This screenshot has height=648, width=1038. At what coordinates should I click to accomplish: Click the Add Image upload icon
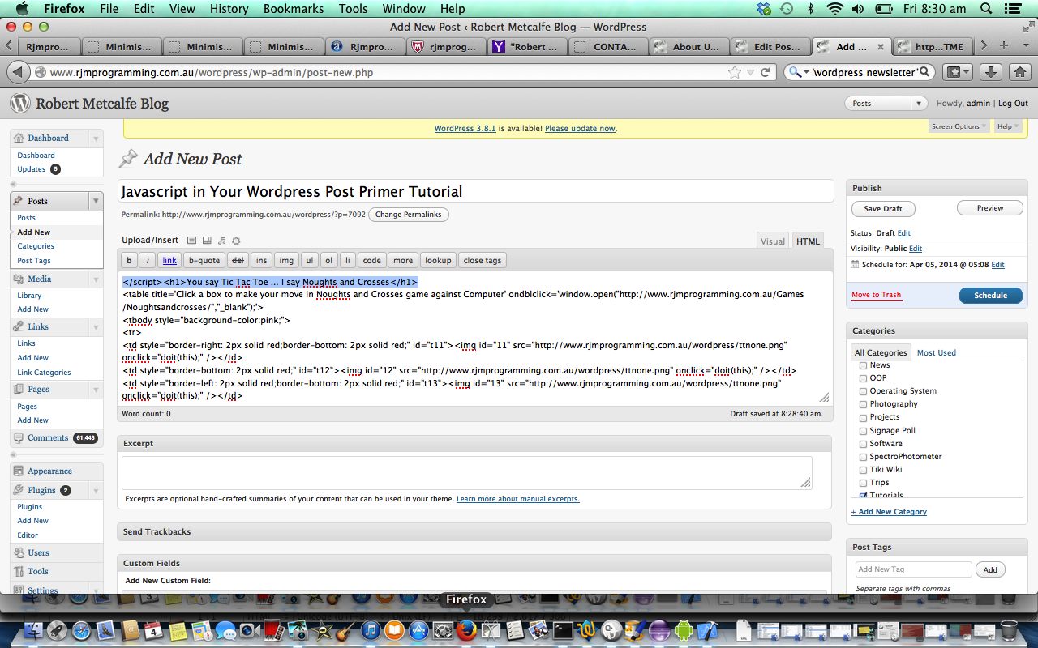(192, 241)
